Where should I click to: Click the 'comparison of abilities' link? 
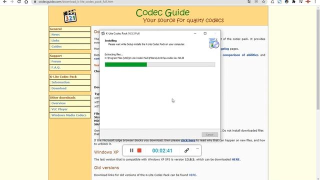point(240,55)
